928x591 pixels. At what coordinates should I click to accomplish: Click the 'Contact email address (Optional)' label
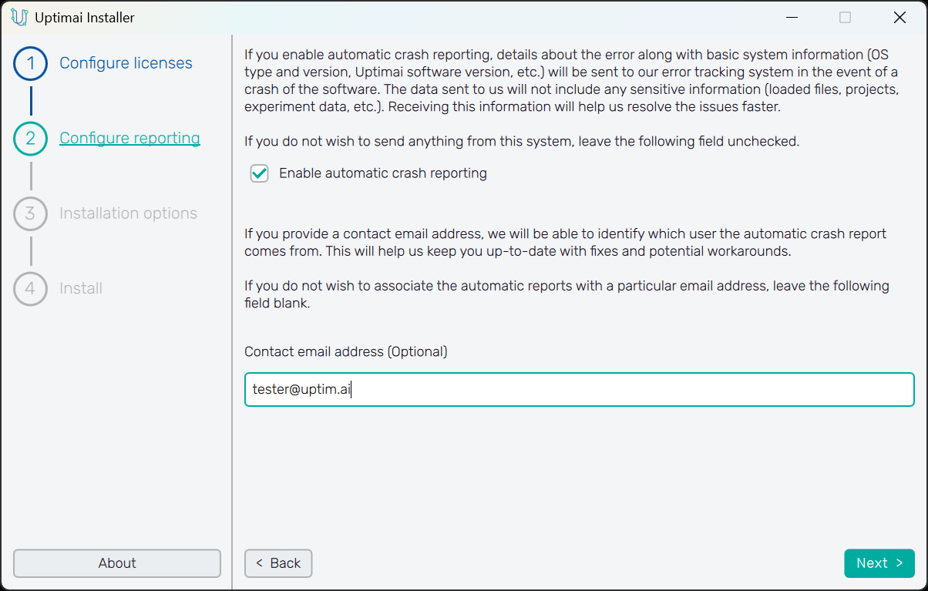tap(345, 351)
